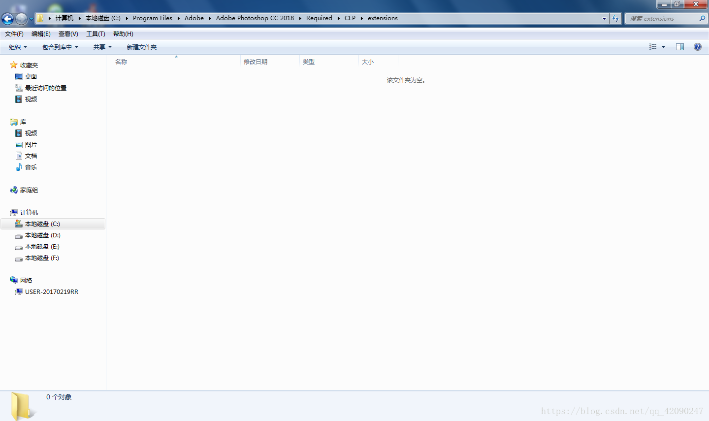Open the 音乐 library icon

point(19,167)
